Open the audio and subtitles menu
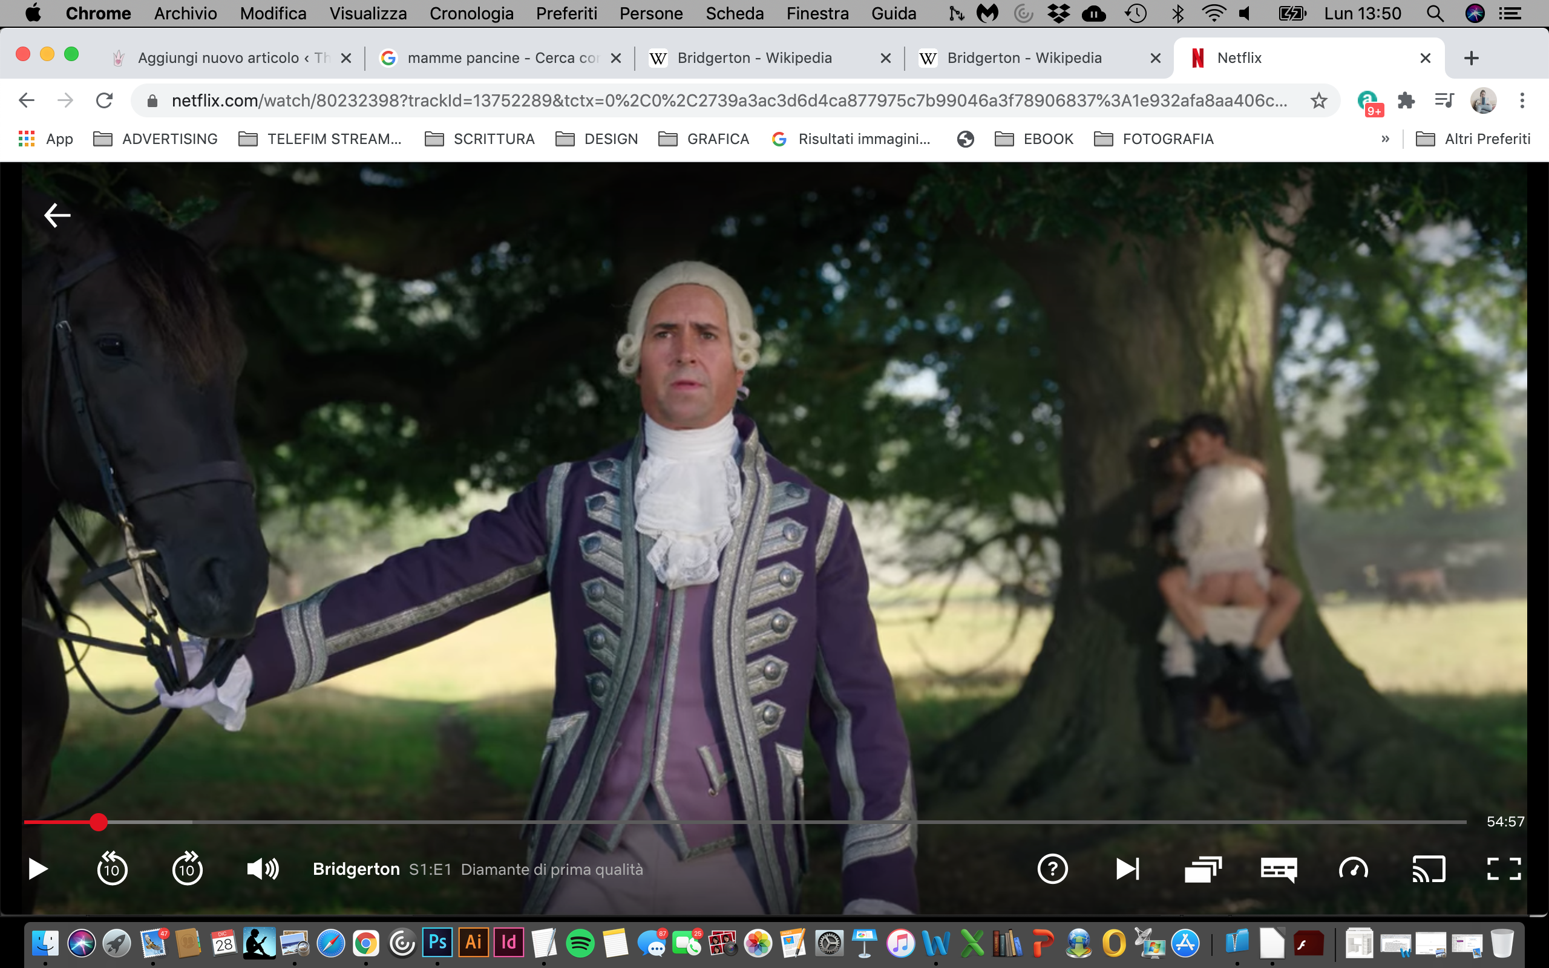Screen dimensions: 1549x968 click(1279, 869)
